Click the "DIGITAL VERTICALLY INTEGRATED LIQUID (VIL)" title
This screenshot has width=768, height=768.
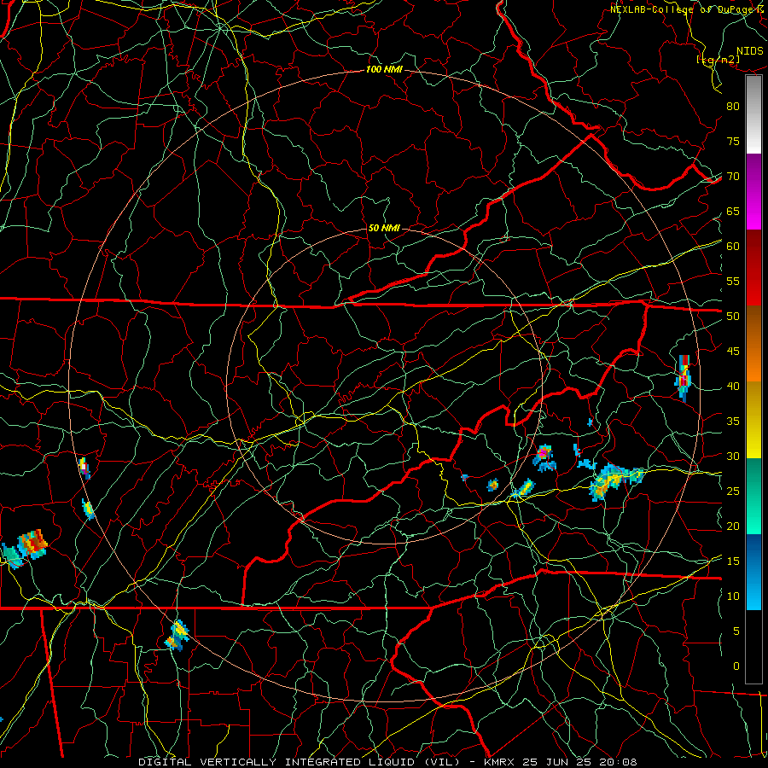coord(300,762)
